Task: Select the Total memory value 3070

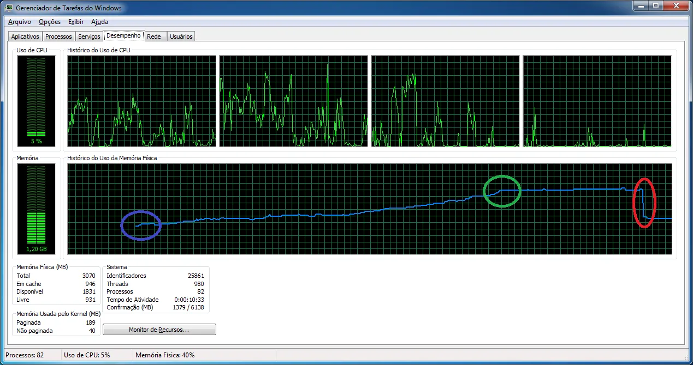Action: [x=88, y=276]
